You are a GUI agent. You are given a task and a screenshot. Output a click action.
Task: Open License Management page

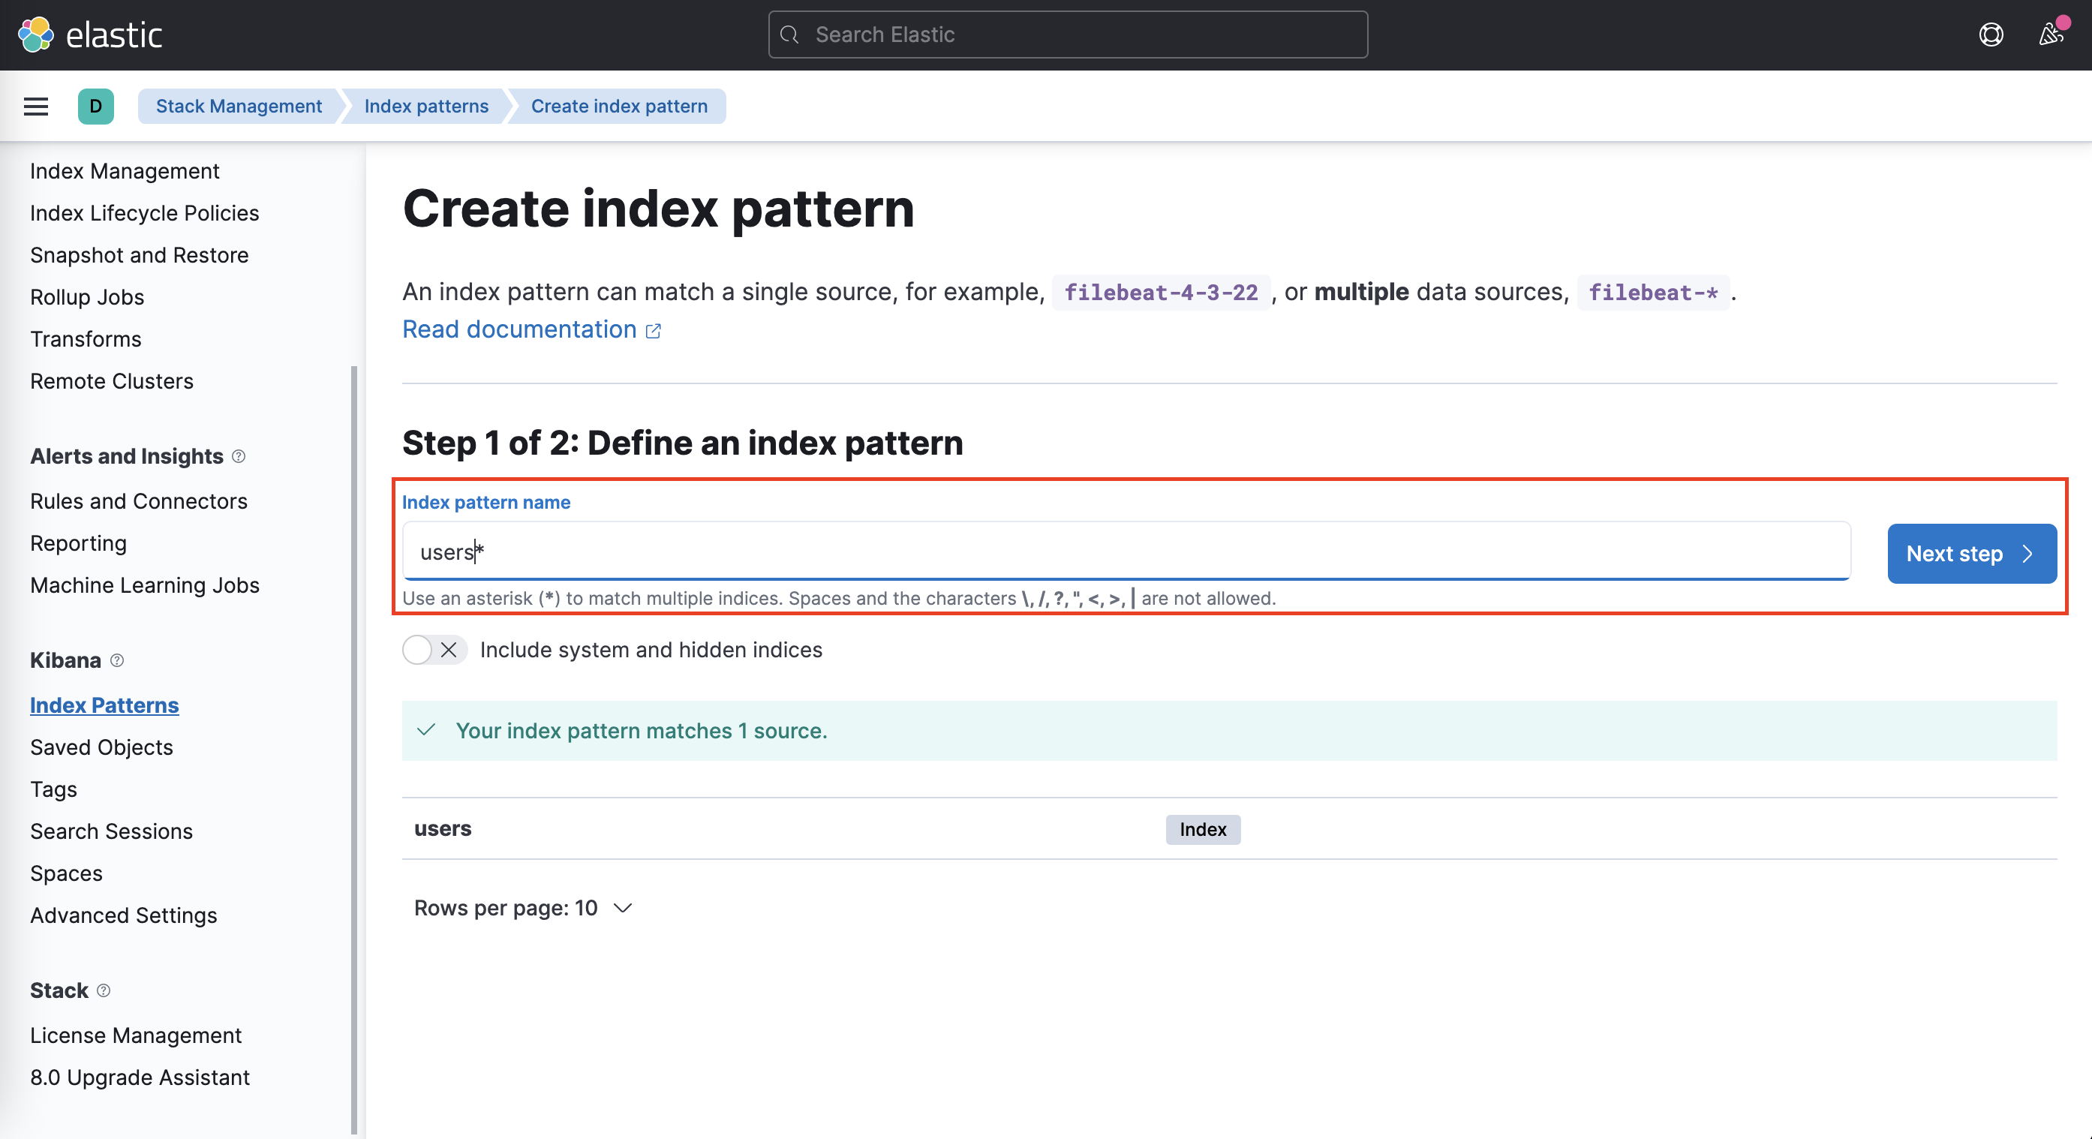(x=137, y=1035)
